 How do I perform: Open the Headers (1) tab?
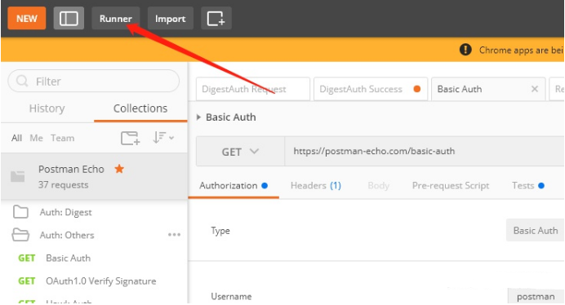316,185
